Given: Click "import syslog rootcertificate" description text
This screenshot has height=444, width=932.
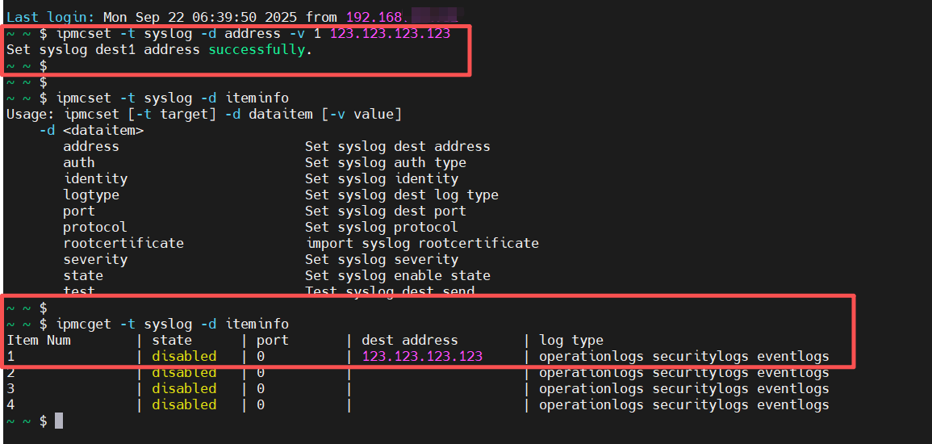Looking at the screenshot, I should [422, 243].
